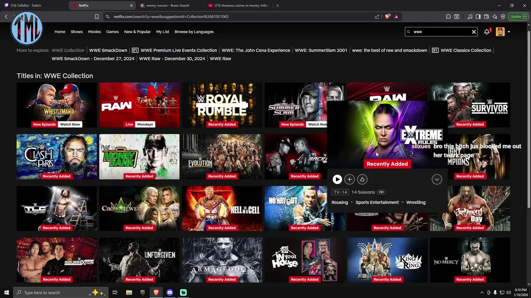Image resolution: width=531 pixels, height=298 pixels.
Task: Open the TLC thumbnail
Action: [x=56, y=208]
